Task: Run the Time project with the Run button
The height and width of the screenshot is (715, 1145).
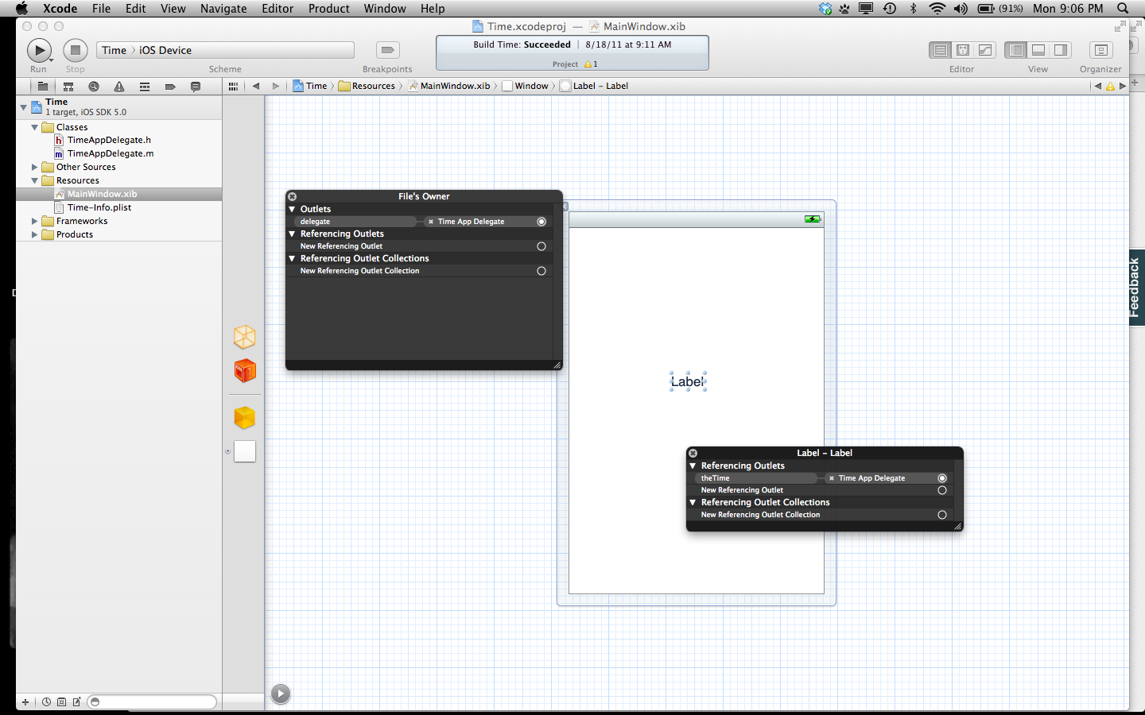Action: [x=39, y=50]
